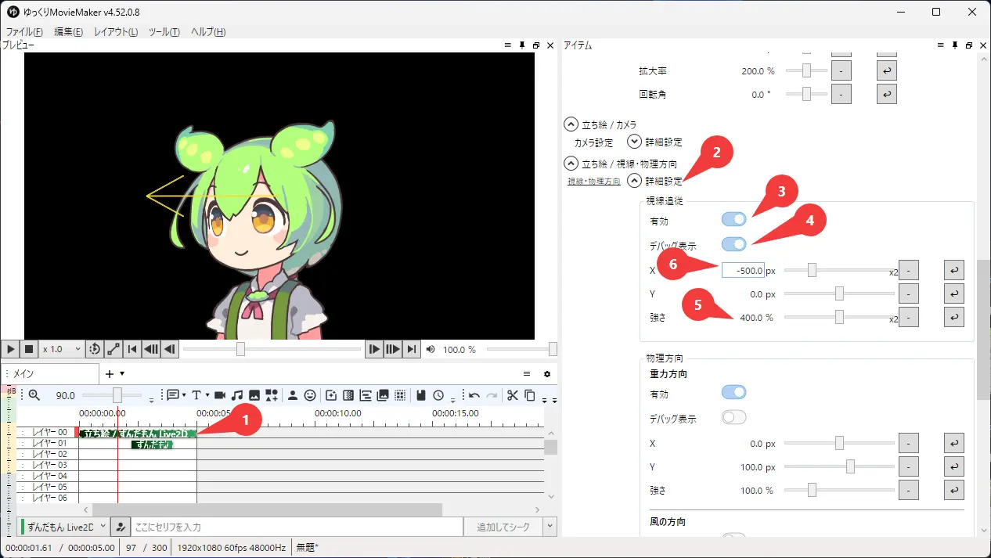Click the timeline zoom magnifier icon
The height and width of the screenshot is (558, 991).
pyautogui.click(x=34, y=395)
